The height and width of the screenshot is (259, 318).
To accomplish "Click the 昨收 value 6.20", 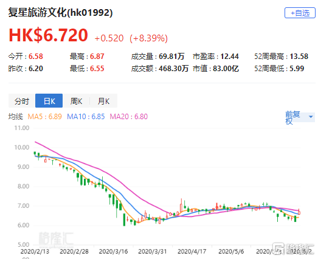I will point(36,69).
